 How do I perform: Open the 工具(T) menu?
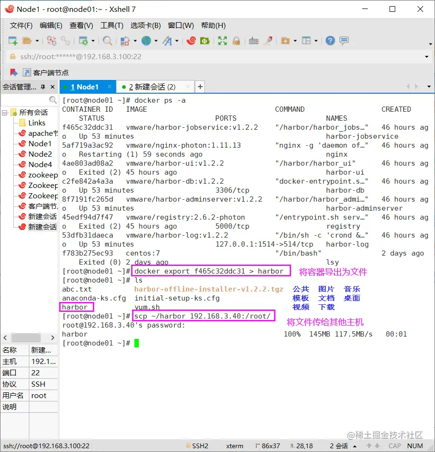pos(112,26)
